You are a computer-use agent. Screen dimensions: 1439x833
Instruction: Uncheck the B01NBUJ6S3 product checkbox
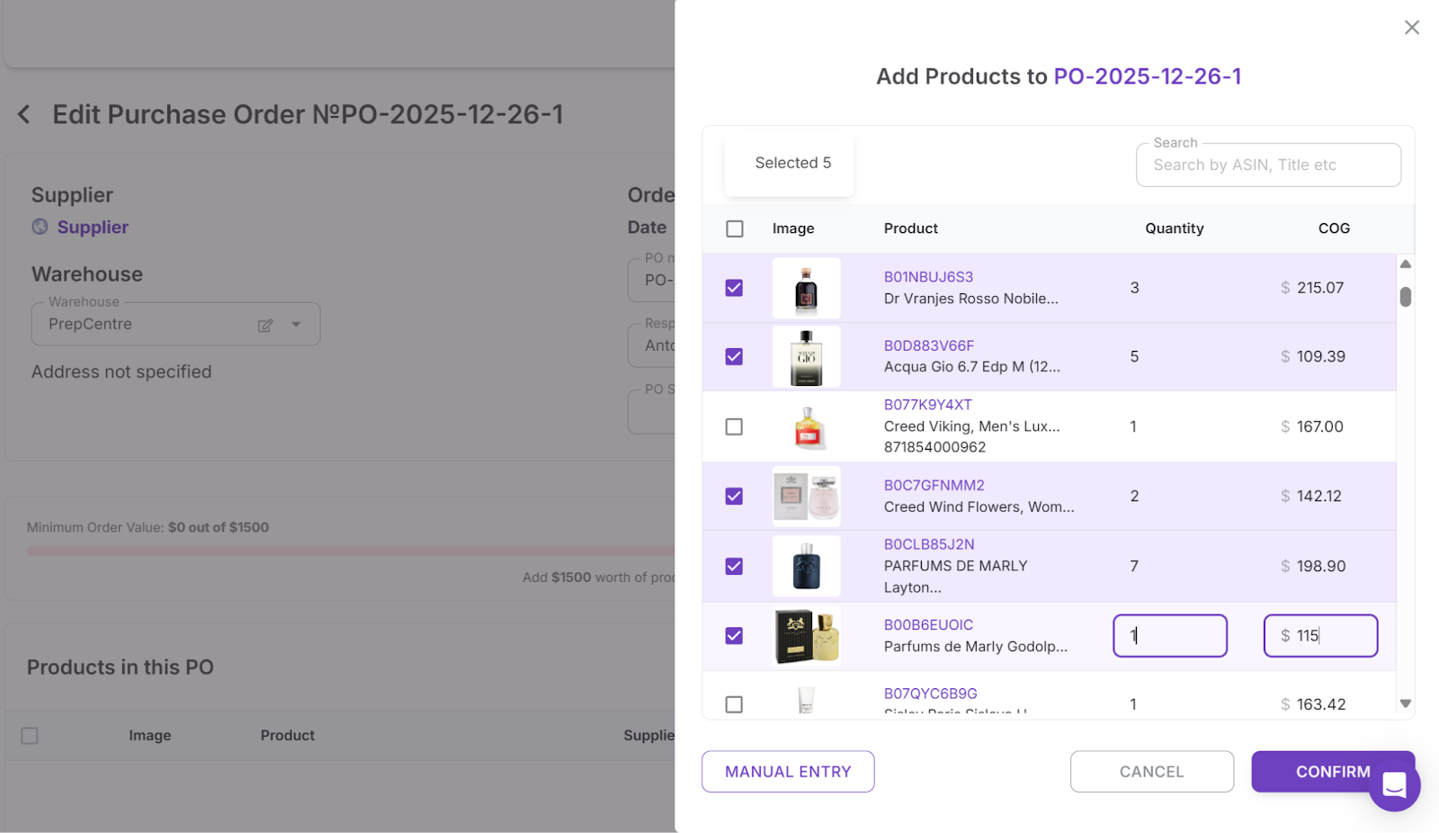pyautogui.click(x=734, y=288)
